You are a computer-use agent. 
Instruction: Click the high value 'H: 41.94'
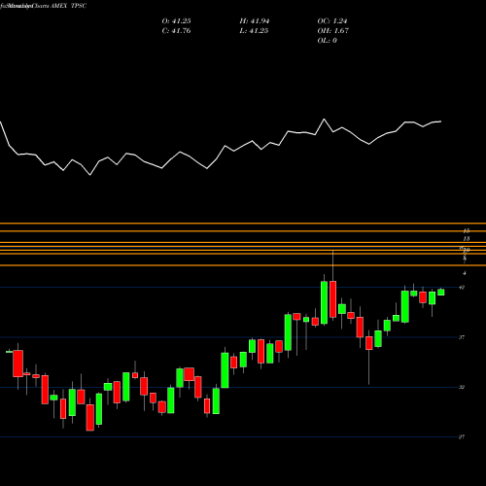click(x=255, y=21)
